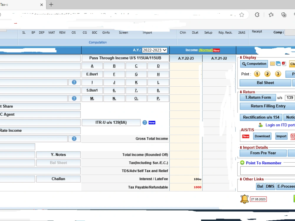Viewport: 295px width, 221px height.
Task: Click the ITR-U u/s 139(8A) button
Action: [x=111, y=123]
